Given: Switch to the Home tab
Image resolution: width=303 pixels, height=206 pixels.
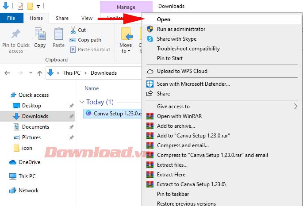Looking at the screenshot, I should [x=36, y=18].
